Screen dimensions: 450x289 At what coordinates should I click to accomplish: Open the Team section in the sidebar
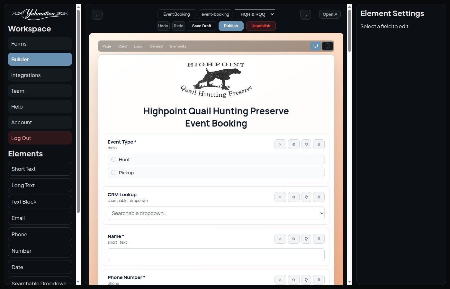pos(40,91)
